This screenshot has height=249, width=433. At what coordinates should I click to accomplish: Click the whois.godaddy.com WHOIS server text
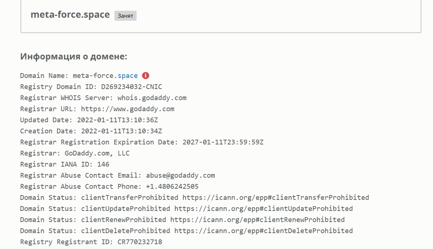(152, 98)
